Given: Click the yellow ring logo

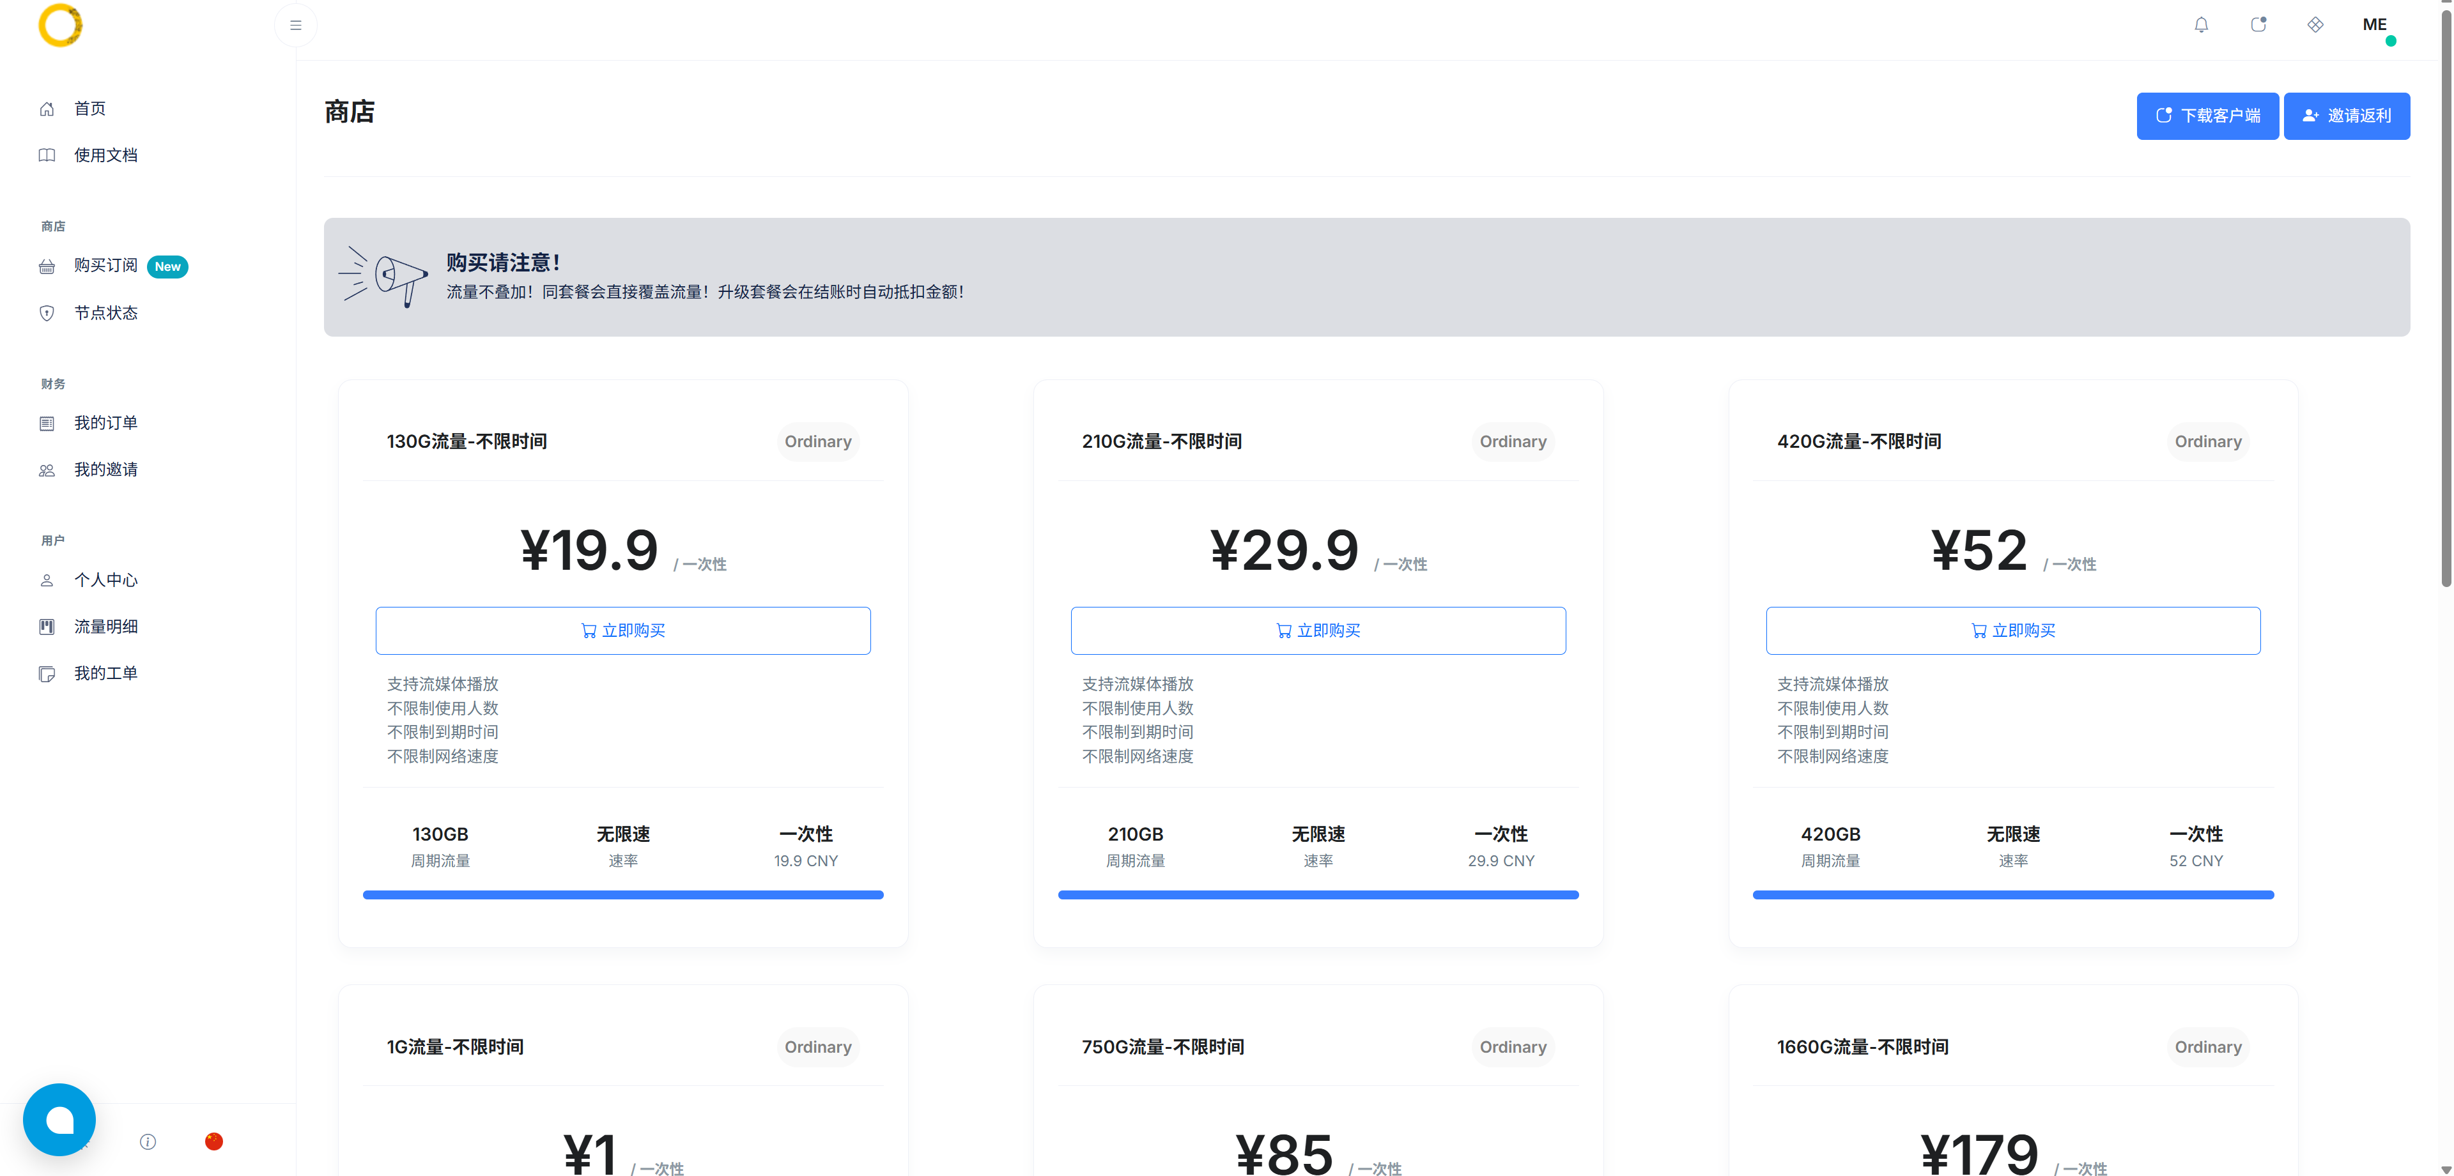Looking at the screenshot, I should coord(60,25).
